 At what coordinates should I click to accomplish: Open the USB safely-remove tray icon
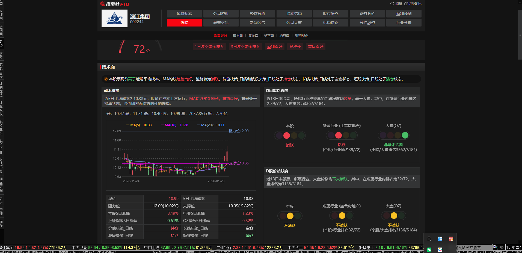coord(429,239)
